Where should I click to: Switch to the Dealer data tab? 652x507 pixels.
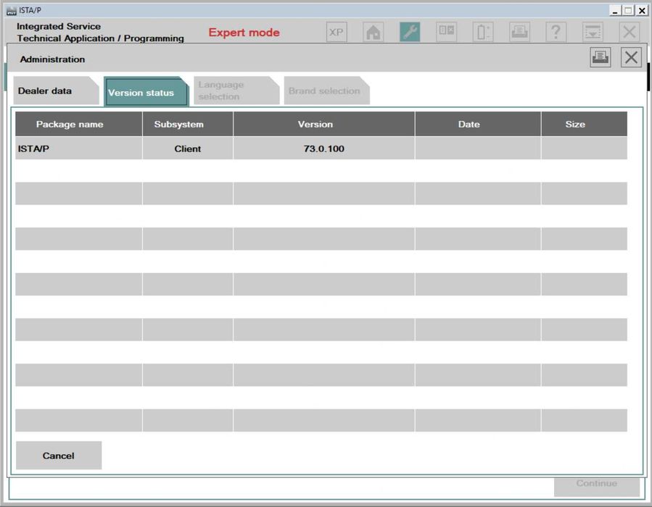click(56, 91)
